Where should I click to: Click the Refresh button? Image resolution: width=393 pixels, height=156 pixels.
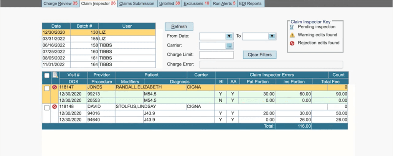[179, 26]
